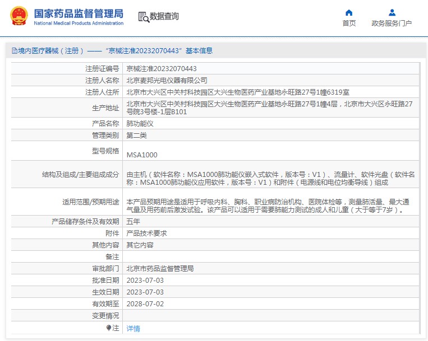Click the 政务服务门户 person icon
This screenshot has width=428, height=341.
pos(392,12)
